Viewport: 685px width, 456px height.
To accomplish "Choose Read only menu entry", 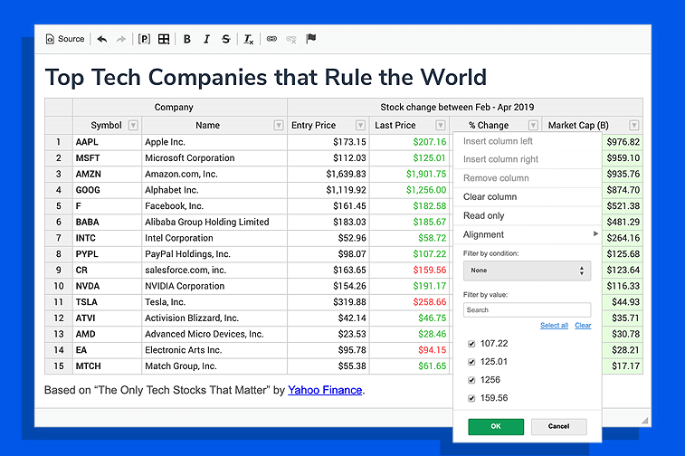I will click(x=528, y=215).
